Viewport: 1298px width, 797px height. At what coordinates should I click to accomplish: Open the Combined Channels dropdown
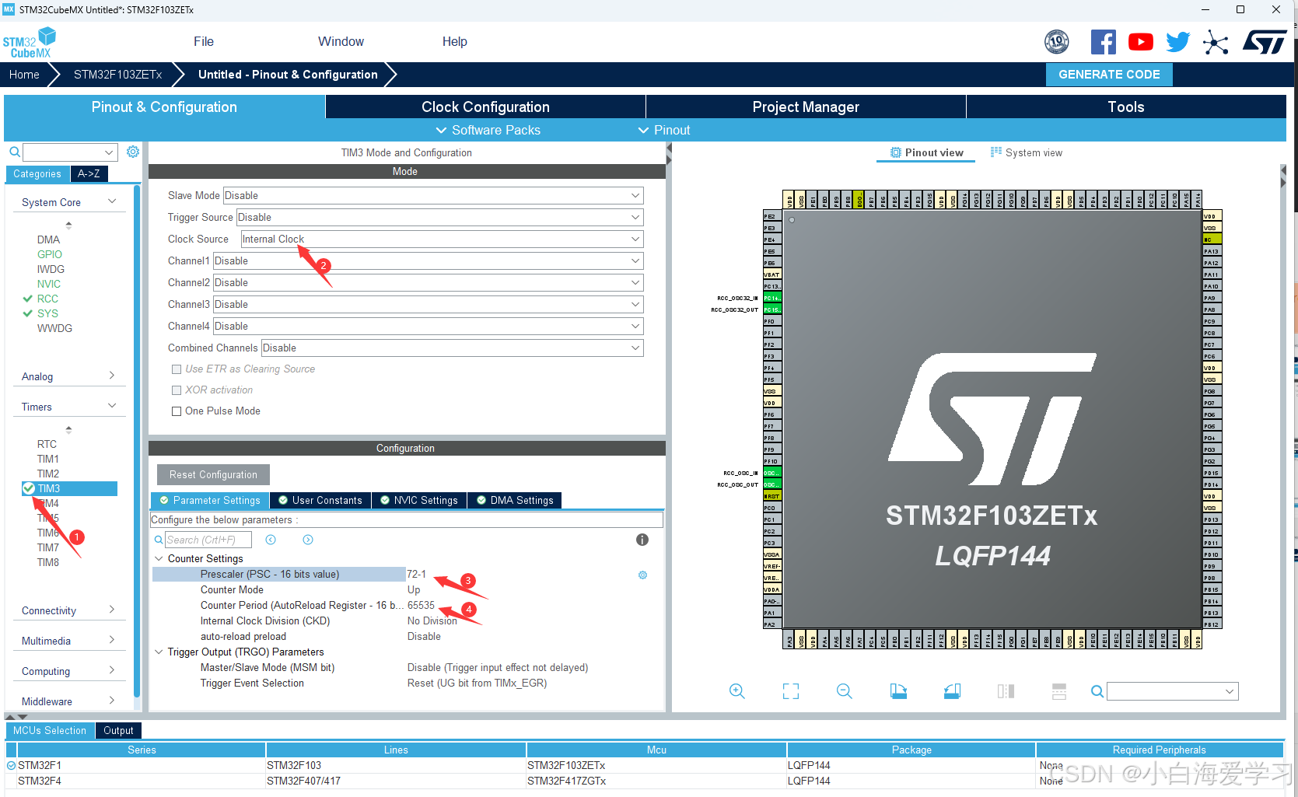pos(453,348)
